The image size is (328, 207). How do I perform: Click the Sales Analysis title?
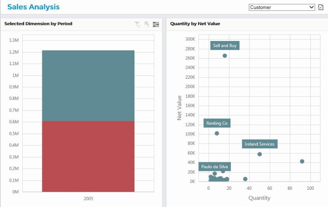coord(34,7)
